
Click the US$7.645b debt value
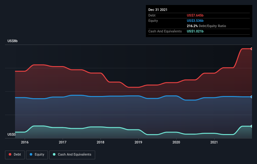coord(195,15)
